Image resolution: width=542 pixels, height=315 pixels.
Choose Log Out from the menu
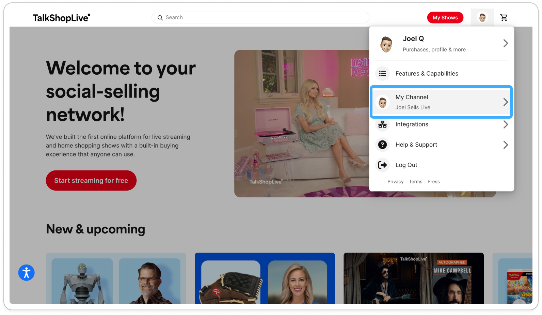pyautogui.click(x=442, y=165)
